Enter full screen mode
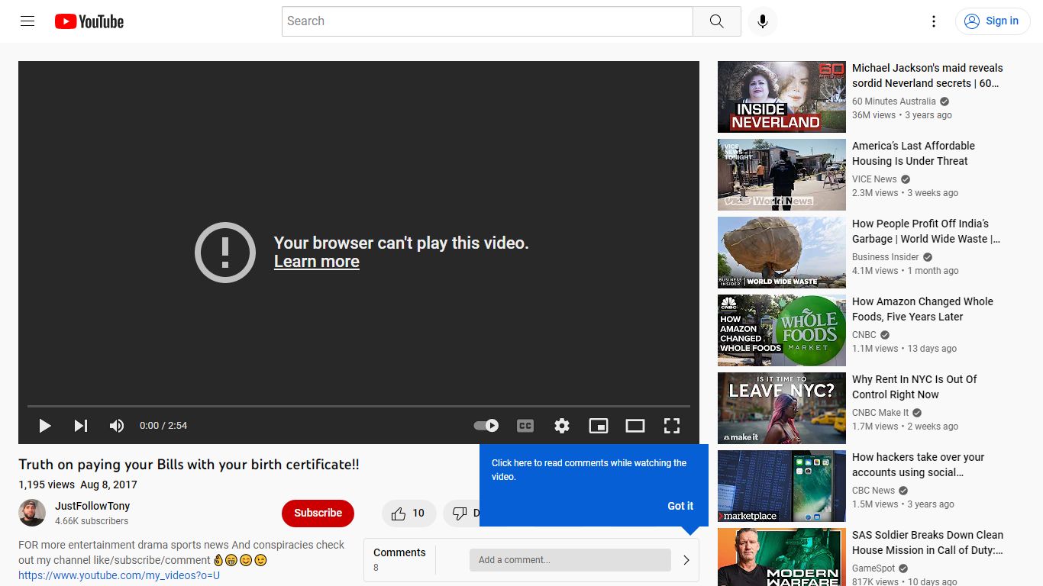This screenshot has width=1043, height=586. coord(672,426)
